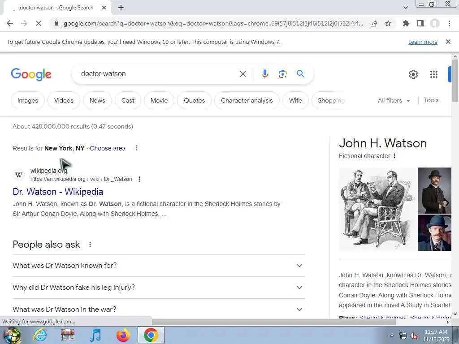Click the Google logo

point(31,74)
